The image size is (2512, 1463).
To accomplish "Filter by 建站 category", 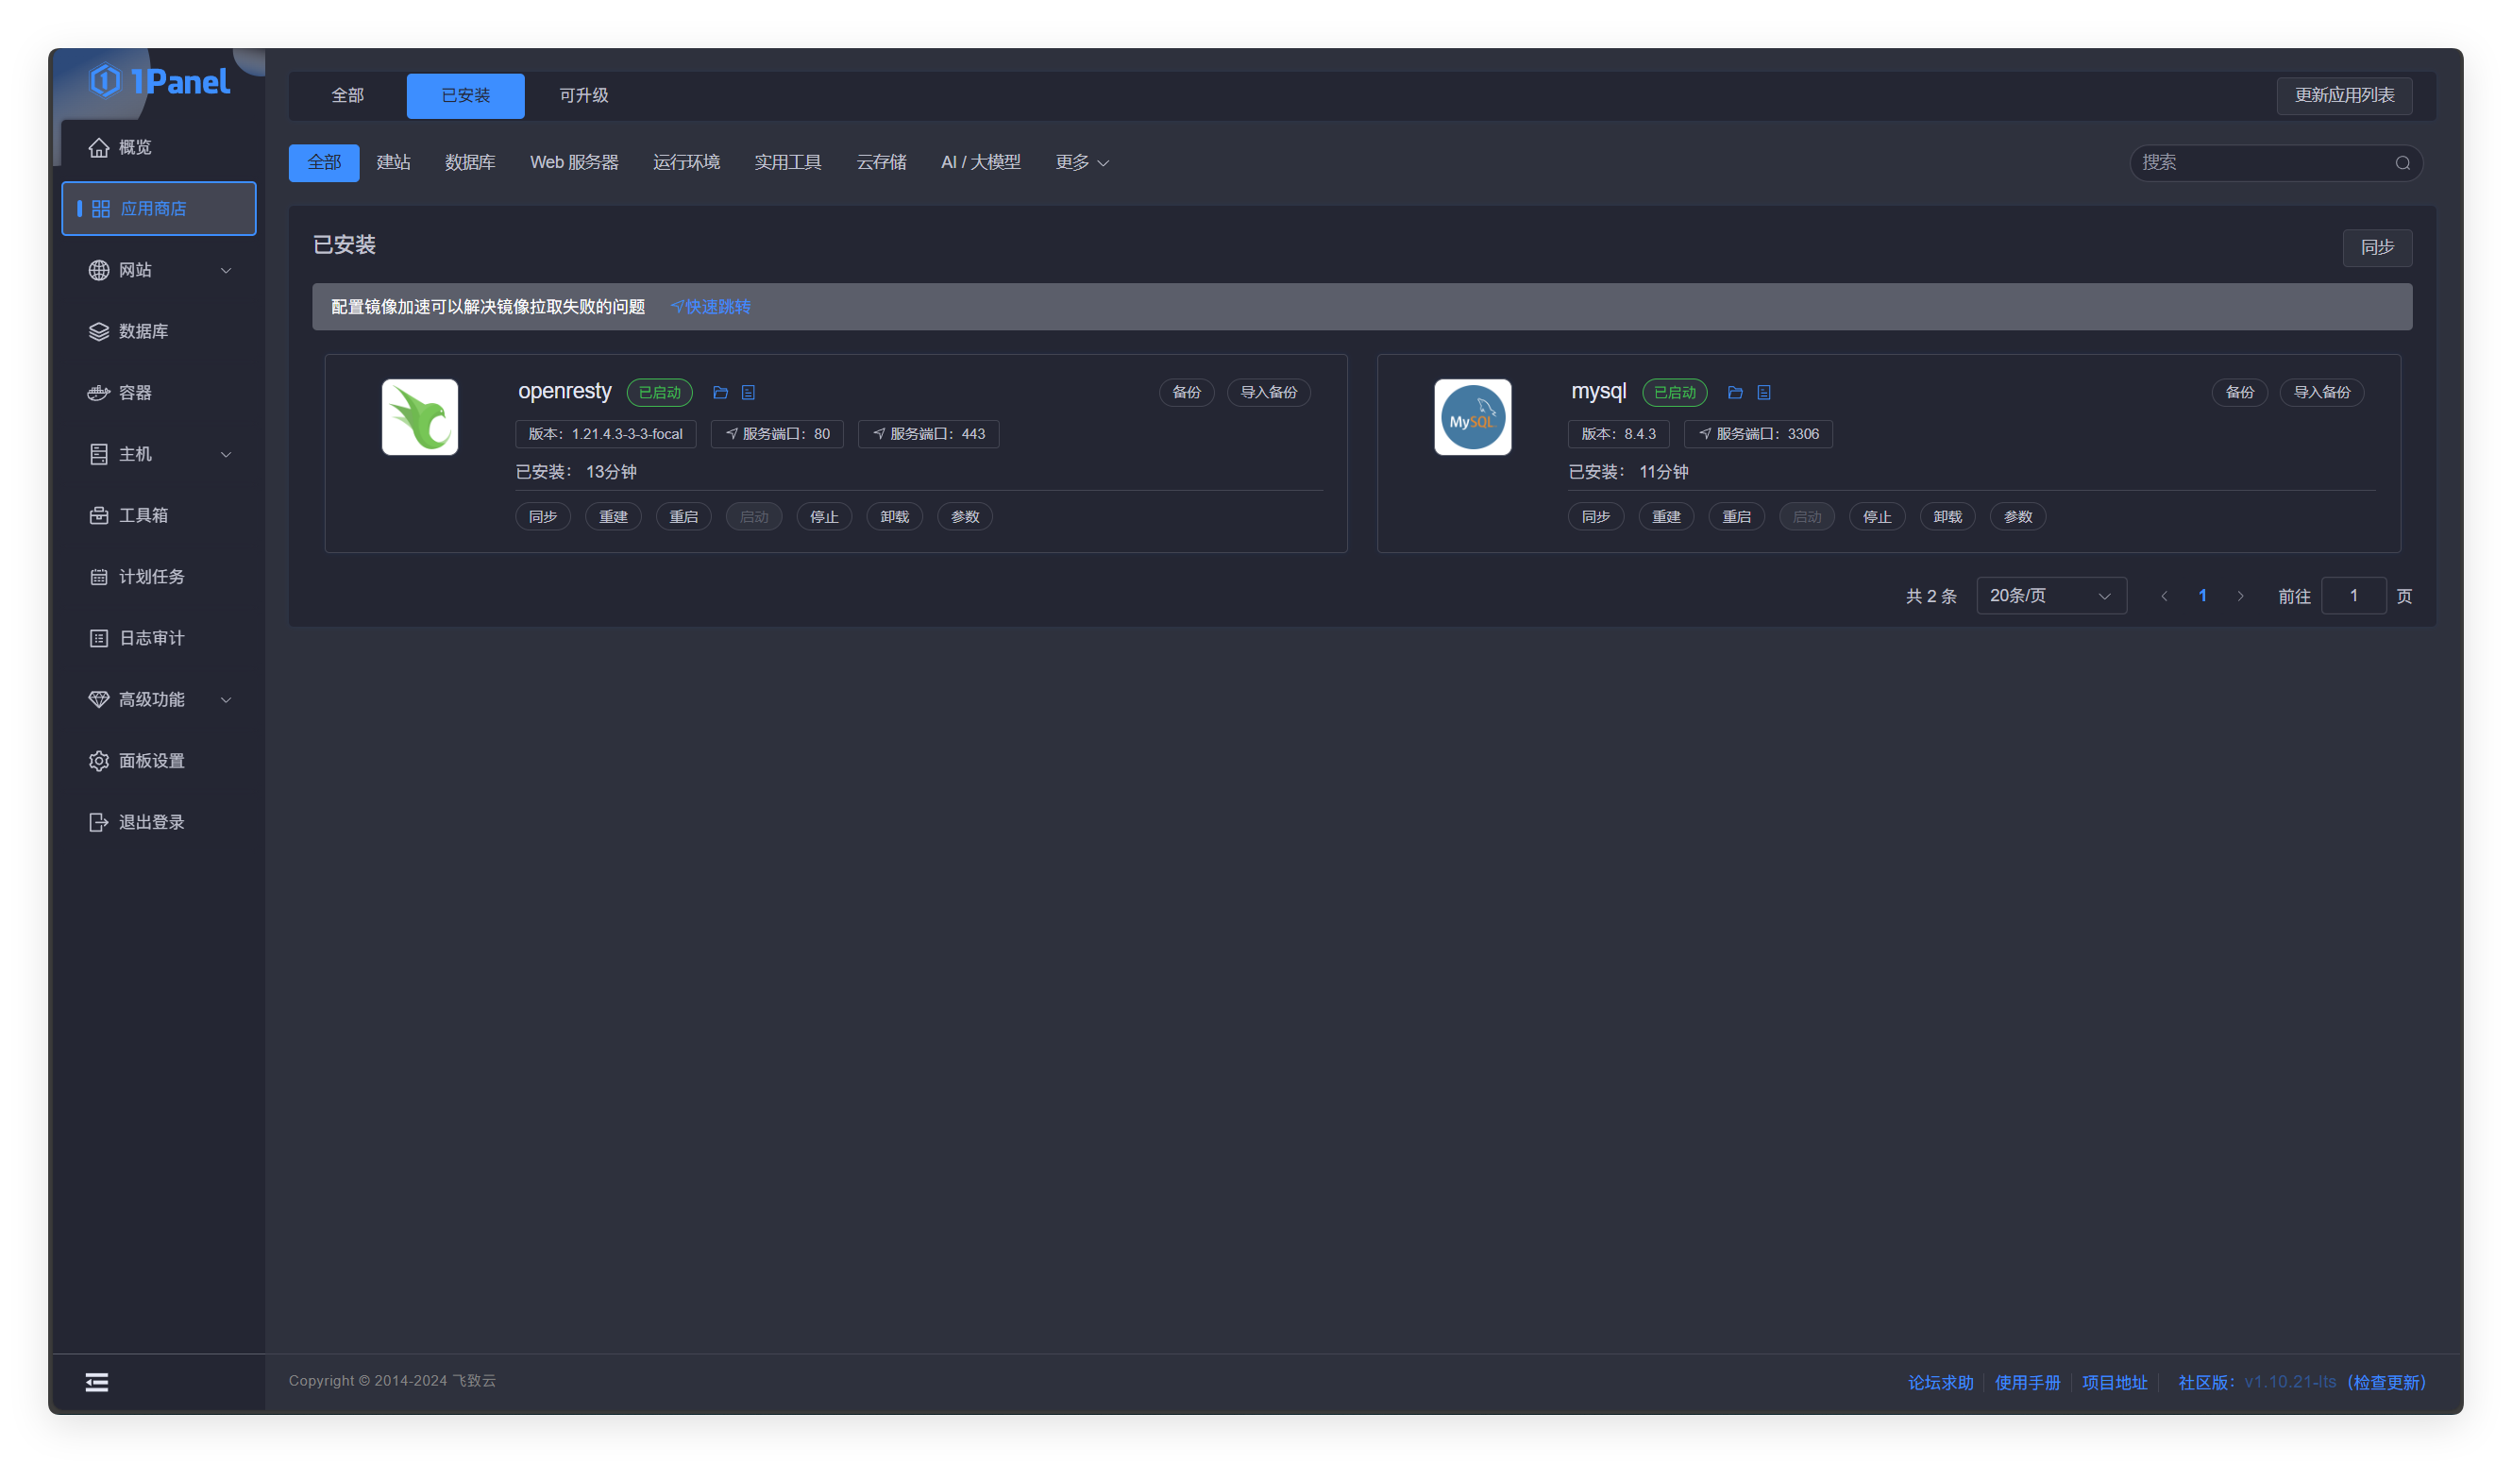I will [394, 162].
